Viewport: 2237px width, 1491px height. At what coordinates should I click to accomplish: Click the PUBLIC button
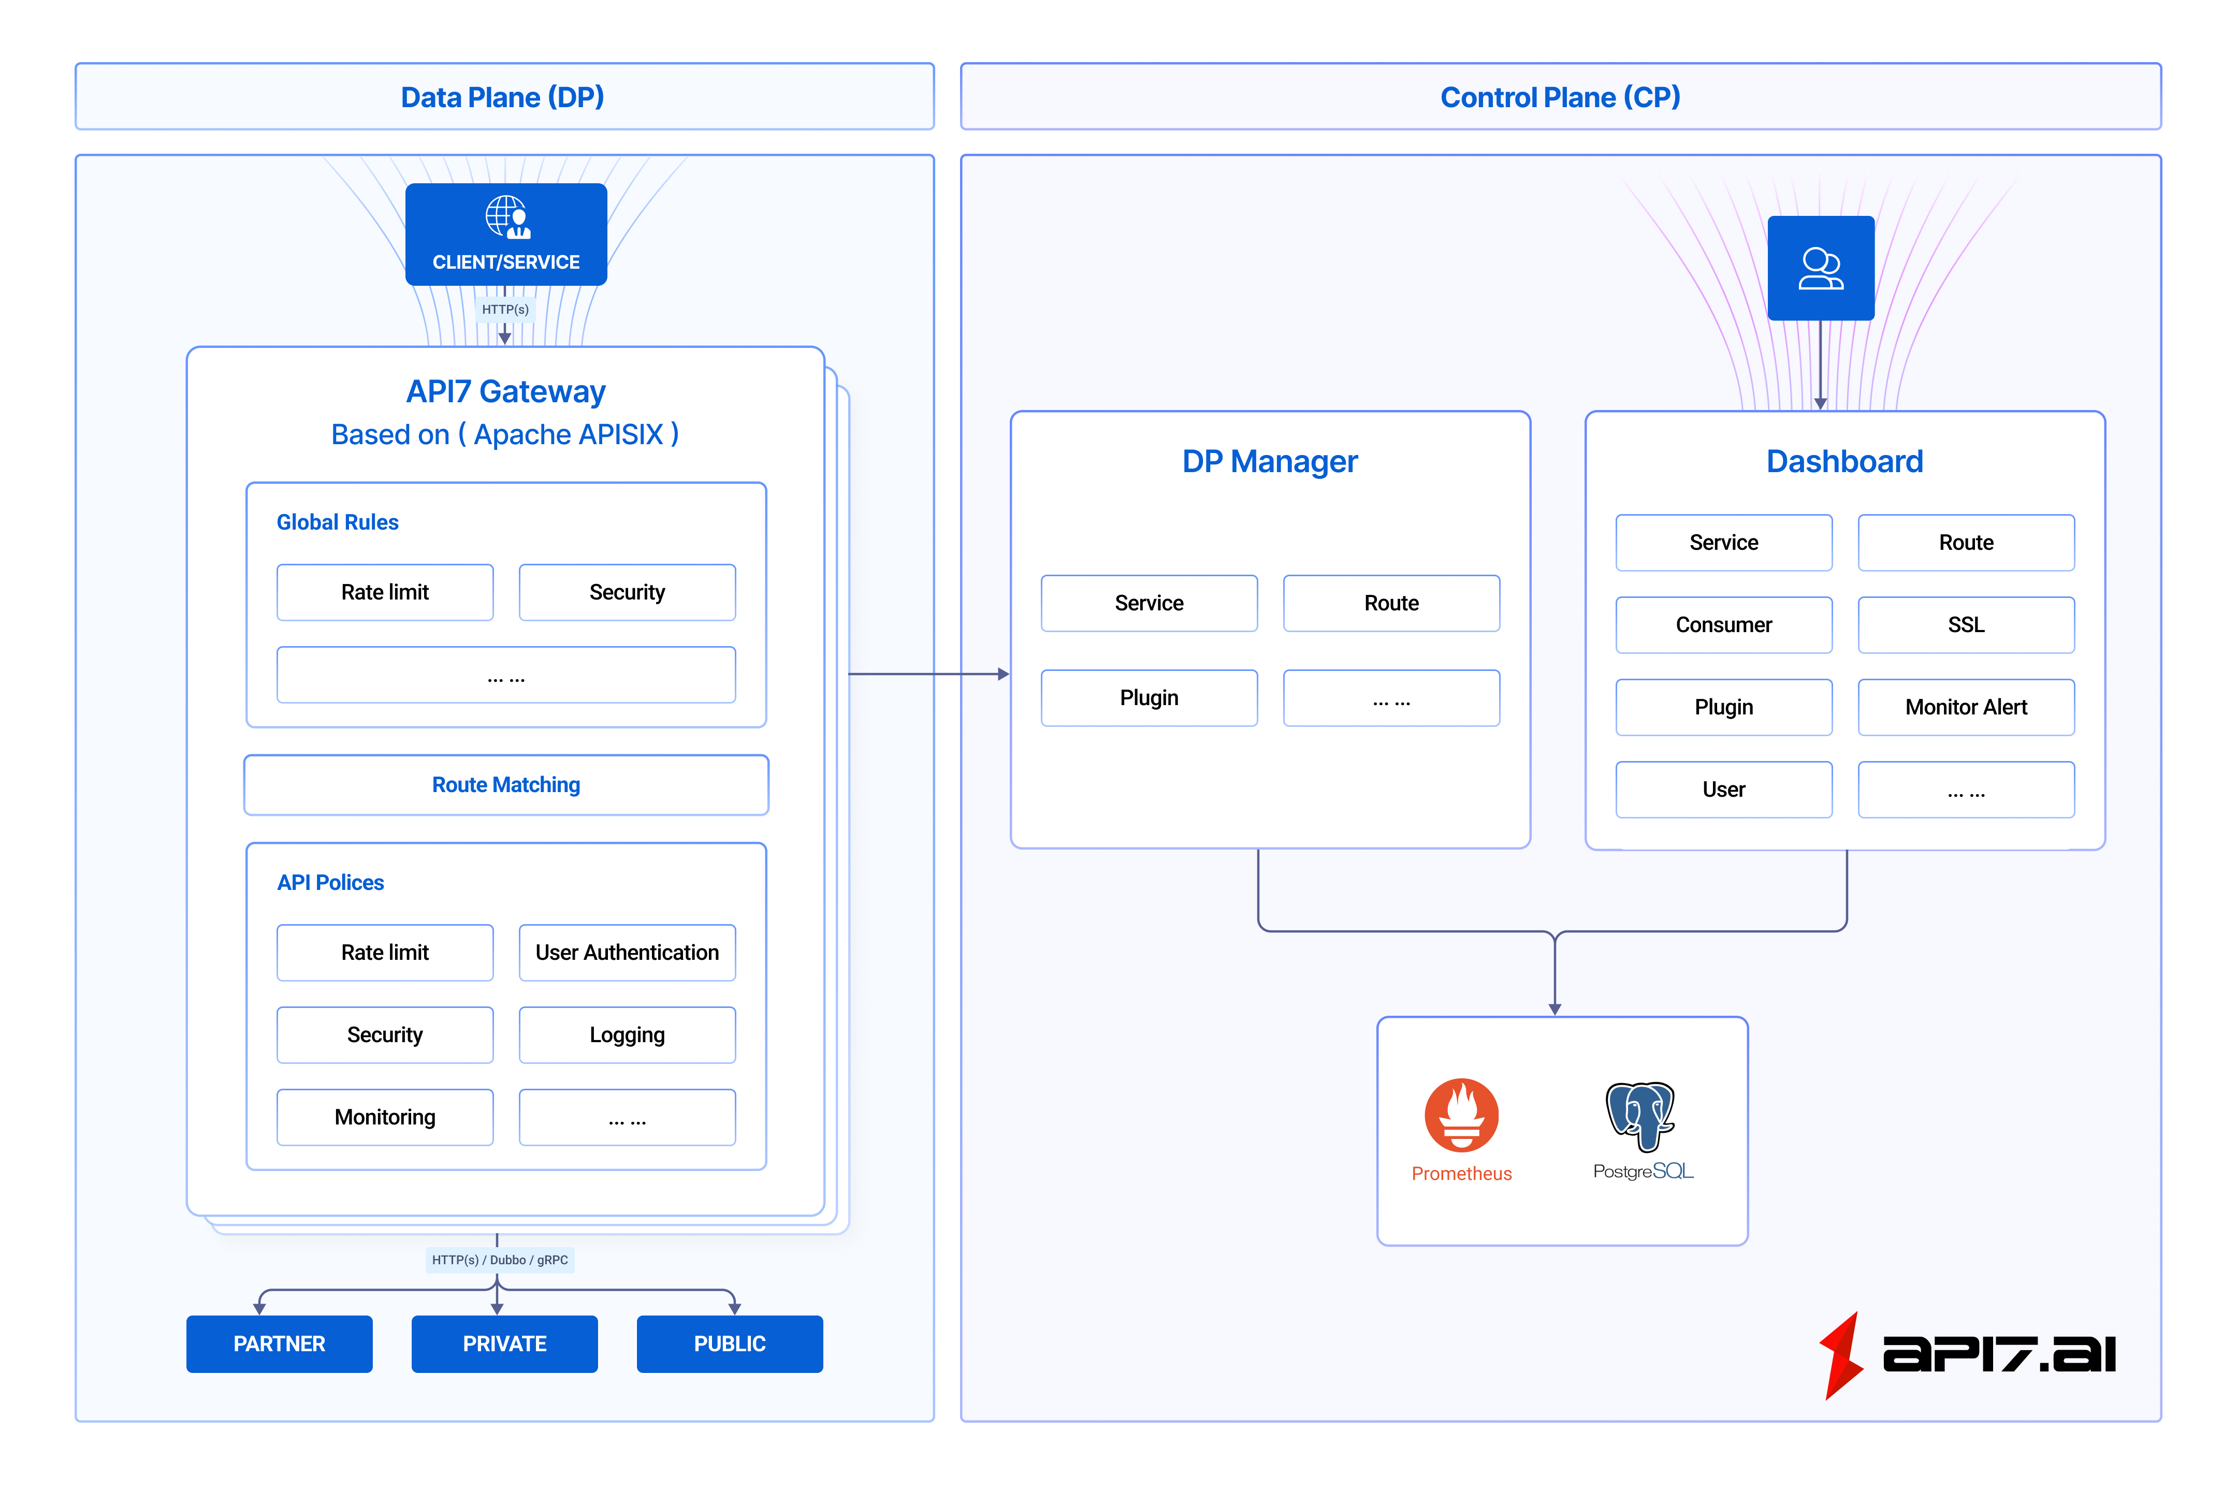(x=730, y=1343)
